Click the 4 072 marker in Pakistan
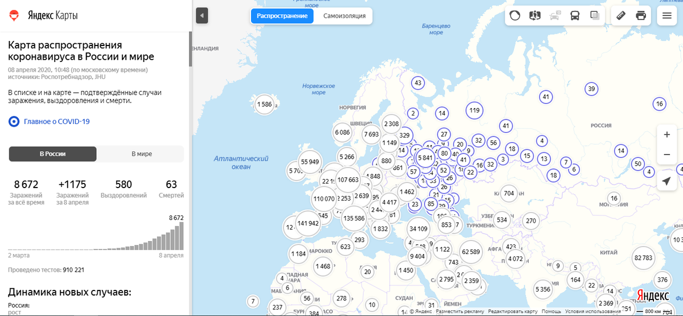The height and width of the screenshot is (316, 683). point(515,259)
